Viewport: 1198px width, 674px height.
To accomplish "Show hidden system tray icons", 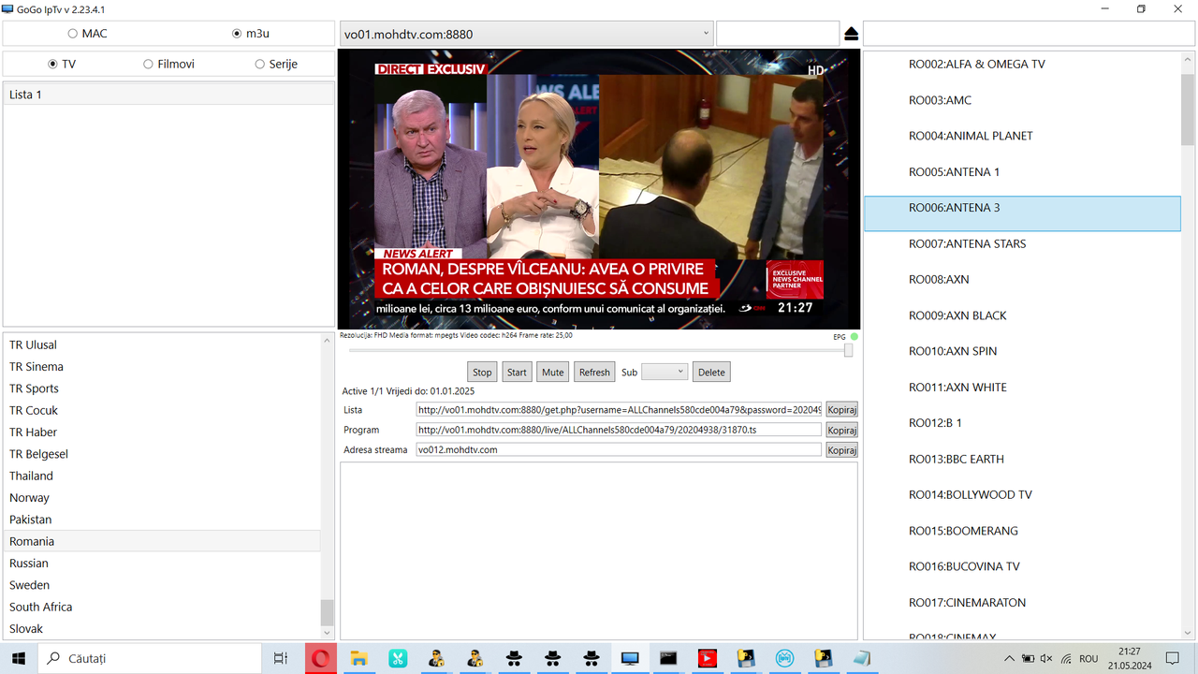I will (x=1009, y=659).
